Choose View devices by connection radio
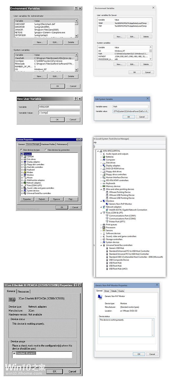Image resolution: width=183 pixels, height=385 pixels. 46,150
